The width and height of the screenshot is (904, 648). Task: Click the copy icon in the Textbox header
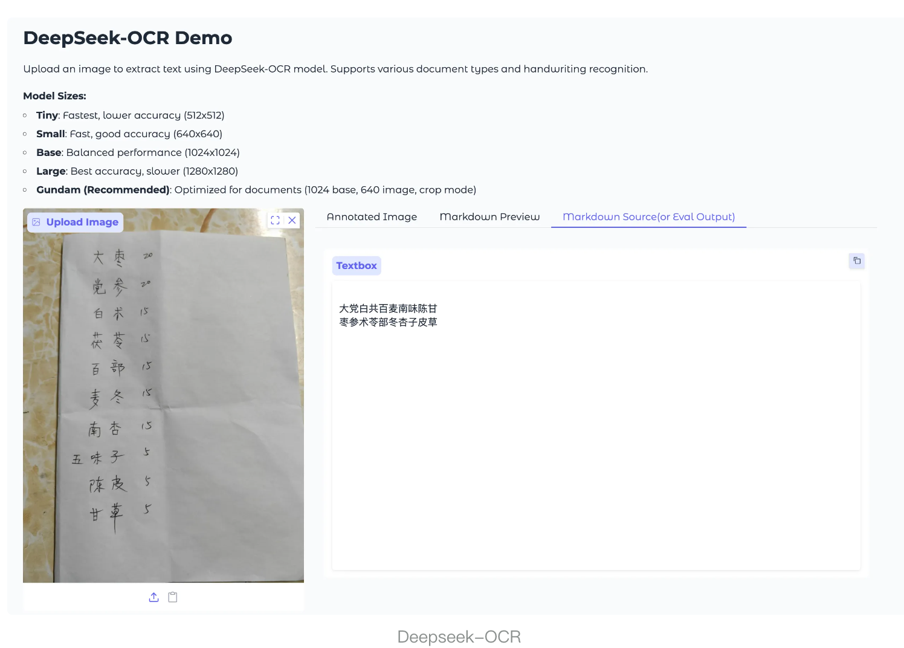coord(857,261)
